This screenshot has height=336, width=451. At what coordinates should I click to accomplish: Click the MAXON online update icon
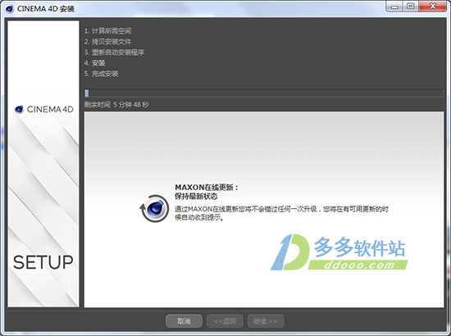[x=154, y=209]
